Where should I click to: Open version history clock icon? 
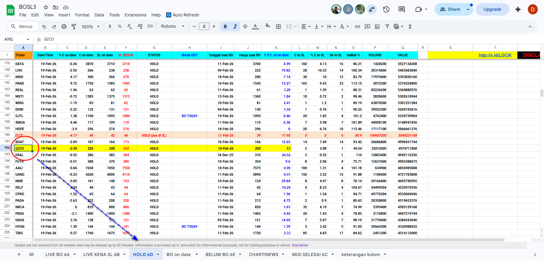386,9
